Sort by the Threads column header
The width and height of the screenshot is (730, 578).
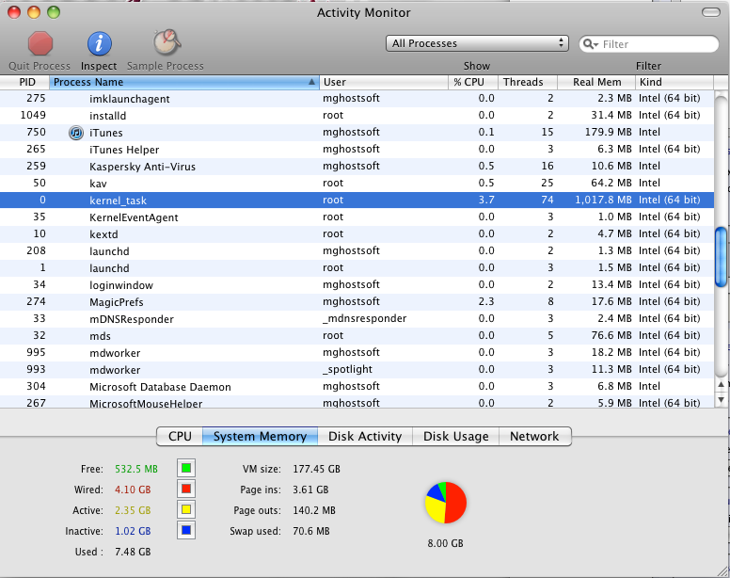[x=528, y=82]
